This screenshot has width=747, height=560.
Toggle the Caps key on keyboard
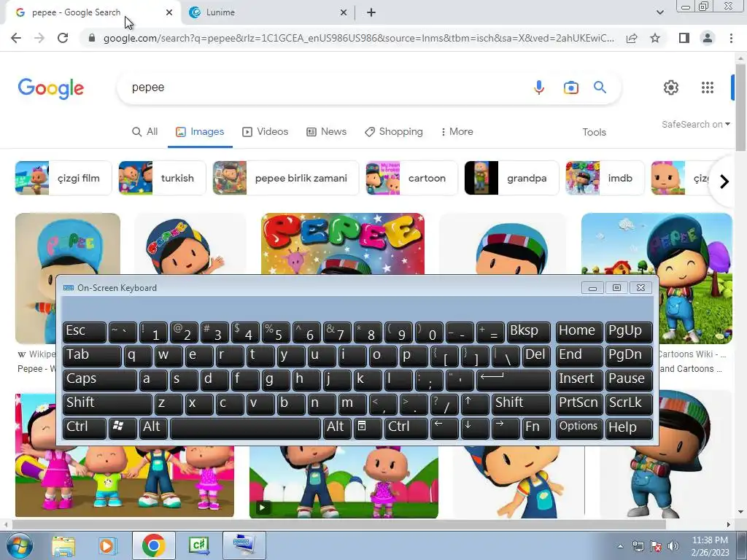click(x=99, y=379)
